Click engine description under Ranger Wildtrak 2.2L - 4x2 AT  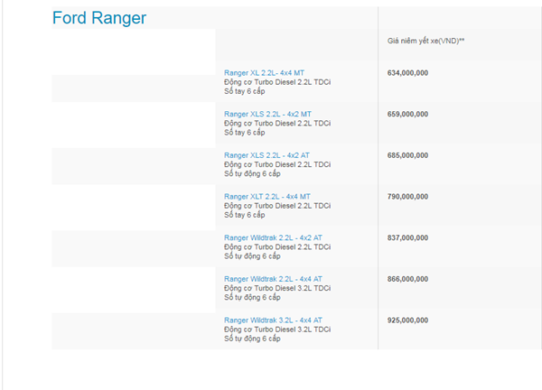pyautogui.click(x=277, y=246)
